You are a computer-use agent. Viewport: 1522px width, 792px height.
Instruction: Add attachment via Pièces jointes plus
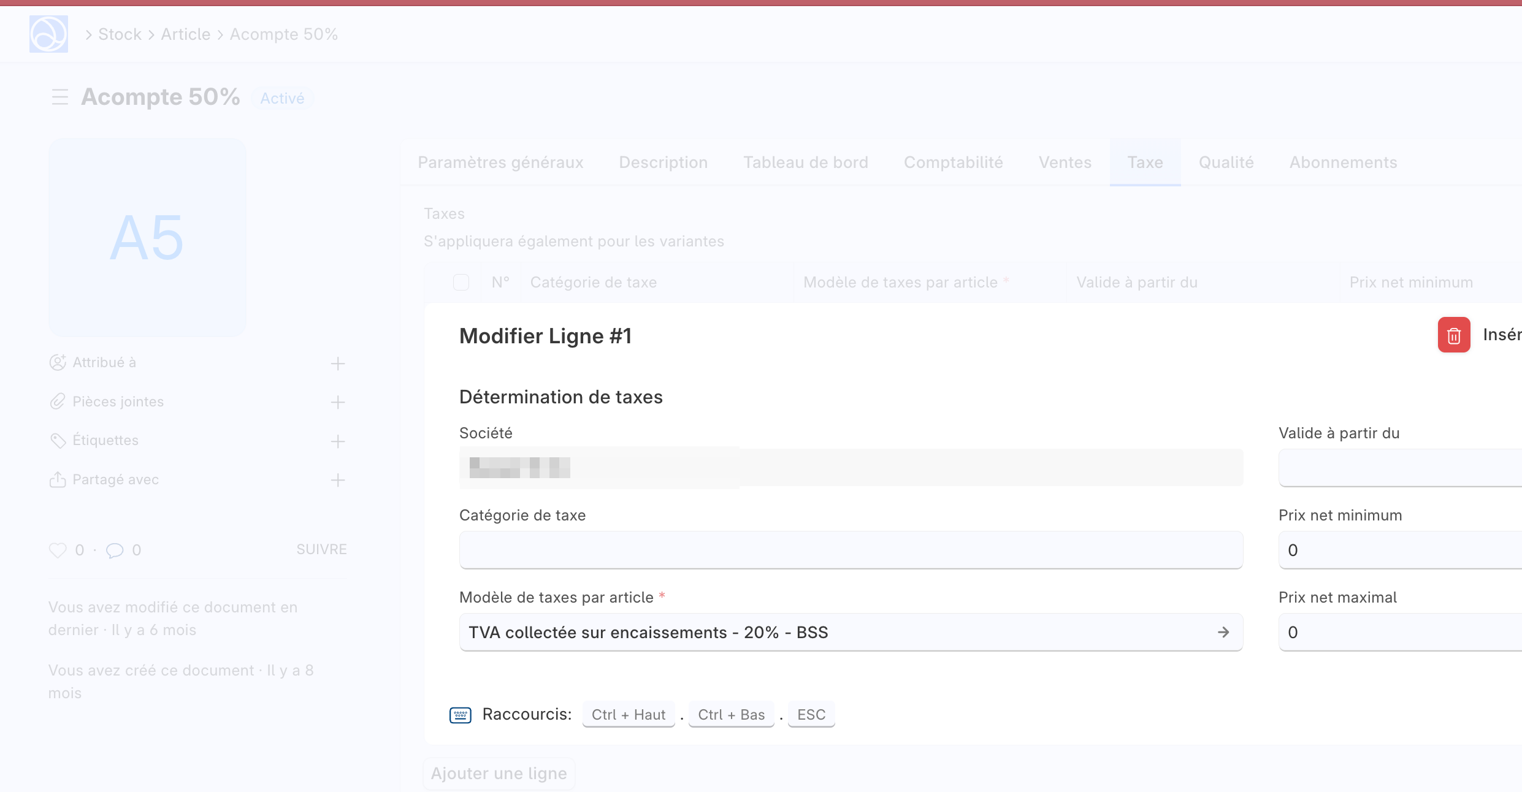coord(337,402)
